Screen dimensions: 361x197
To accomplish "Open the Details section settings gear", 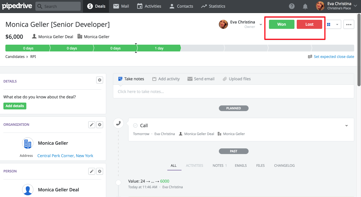I will 100,80.
